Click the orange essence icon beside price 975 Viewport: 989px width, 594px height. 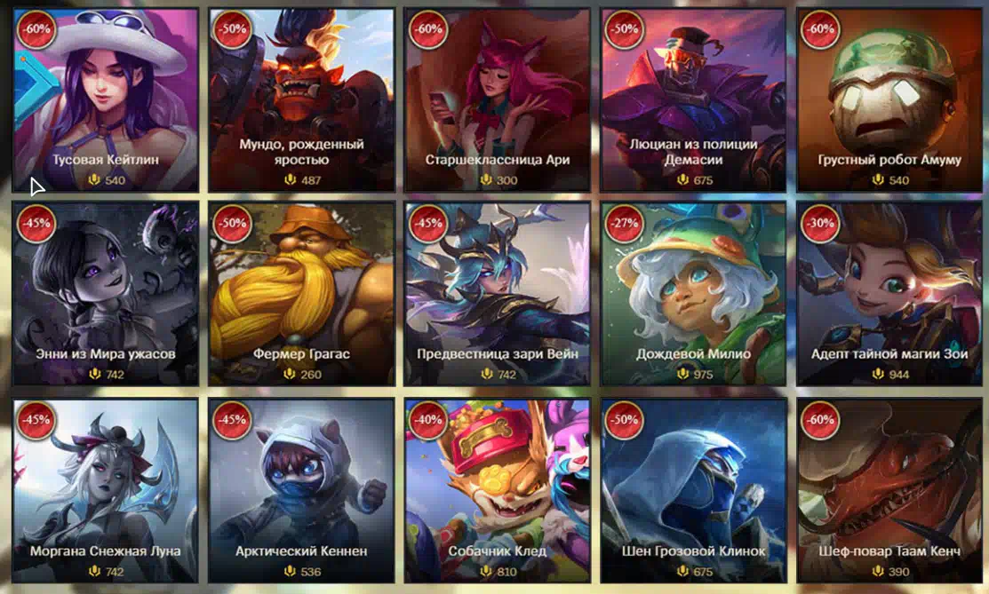coord(682,374)
